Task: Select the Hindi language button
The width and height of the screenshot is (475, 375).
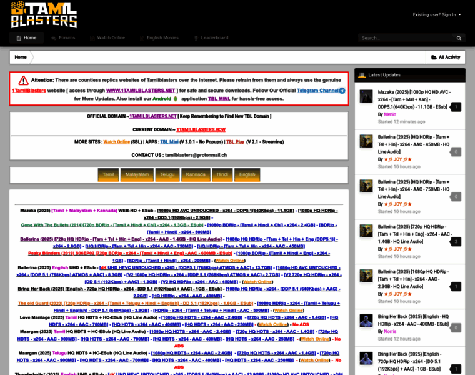Action: (x=222, y=175)
